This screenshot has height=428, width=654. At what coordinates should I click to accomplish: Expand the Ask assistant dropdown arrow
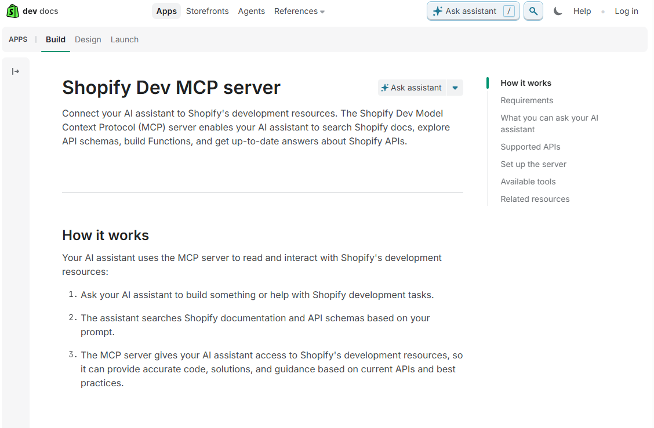click(x=455, y=87)
